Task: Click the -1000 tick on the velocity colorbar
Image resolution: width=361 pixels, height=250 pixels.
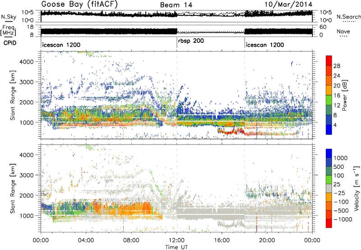Action: pyautogui.click(x=342, y=219)
